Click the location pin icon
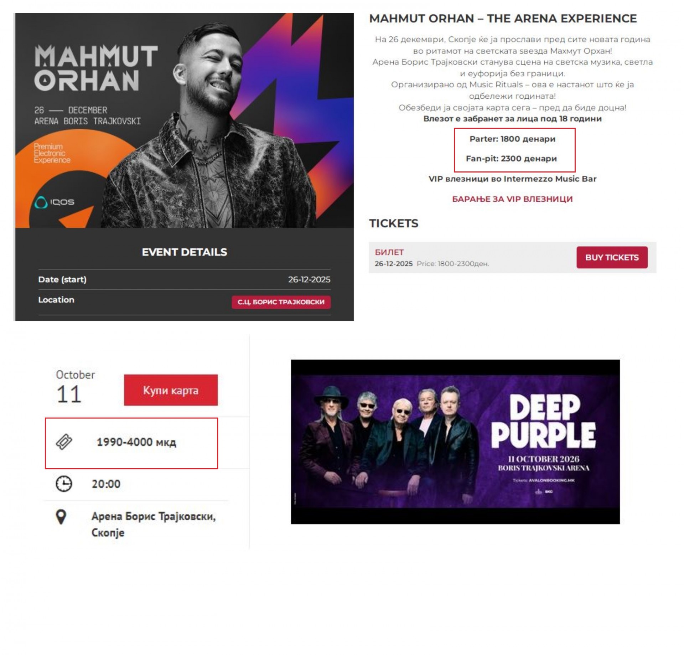Image resolution: width=684 pixels, height=655 pixels. click(x=61, y=517)
